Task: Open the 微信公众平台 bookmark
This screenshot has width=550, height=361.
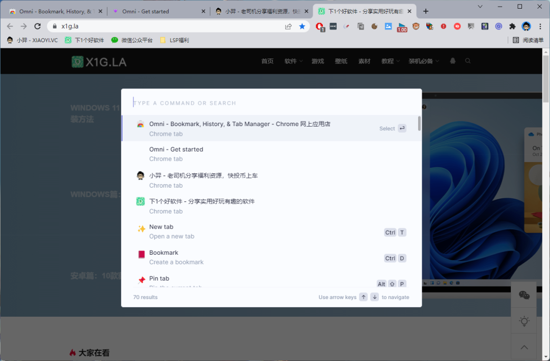Action: [x=132, y=40]
